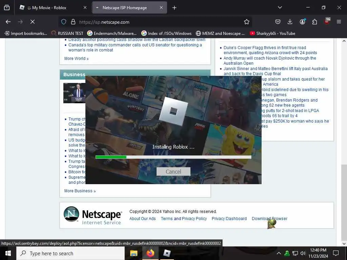Open the Downloads panel arrow icon

pos(290,22)
